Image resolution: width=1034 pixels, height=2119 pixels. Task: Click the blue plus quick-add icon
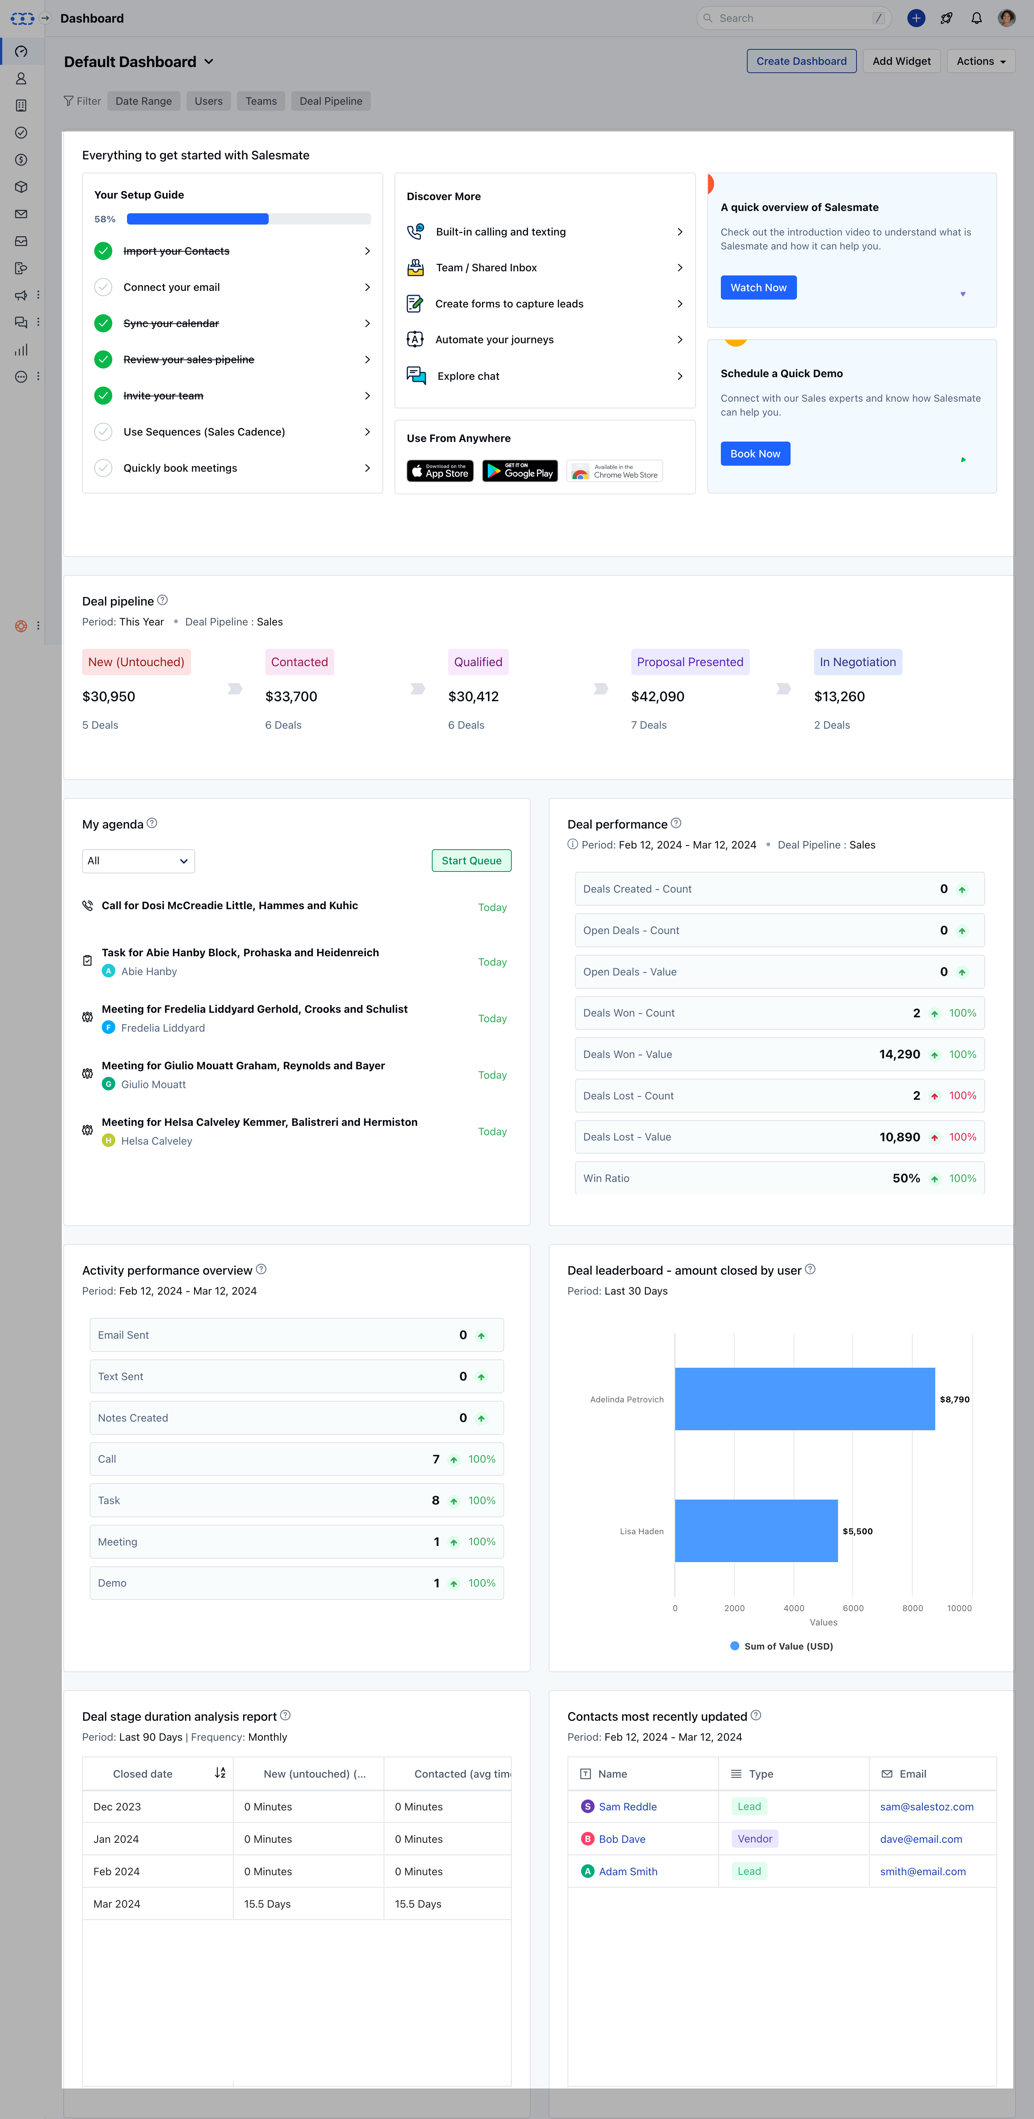pos(916,18)
